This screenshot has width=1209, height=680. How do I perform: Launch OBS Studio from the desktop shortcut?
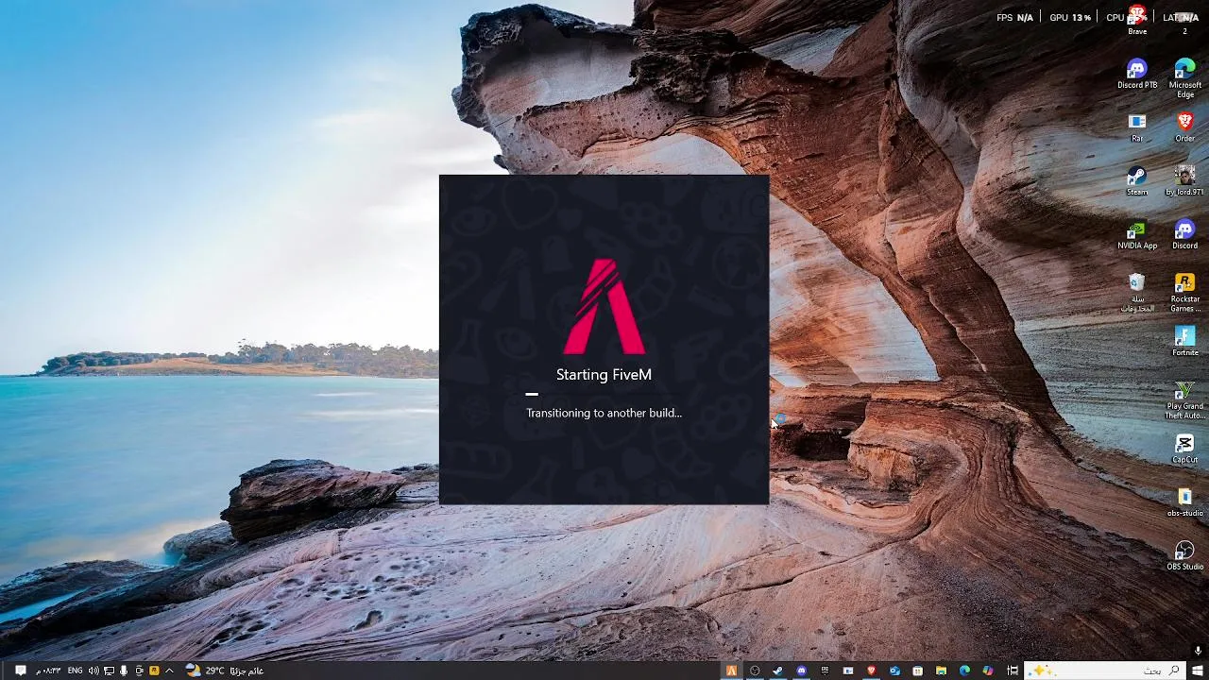[x=1184, y=555]
